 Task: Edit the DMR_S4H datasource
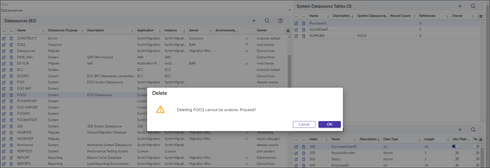coord(4,57)
